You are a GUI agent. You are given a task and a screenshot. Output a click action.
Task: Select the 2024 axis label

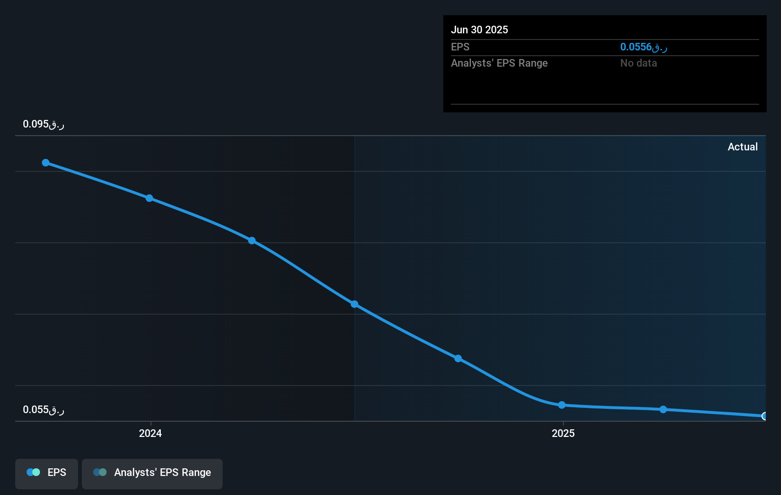click(x=150, y=434)
